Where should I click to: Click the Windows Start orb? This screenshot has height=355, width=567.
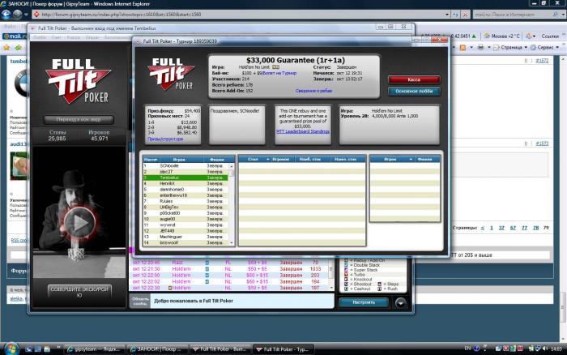11,349
